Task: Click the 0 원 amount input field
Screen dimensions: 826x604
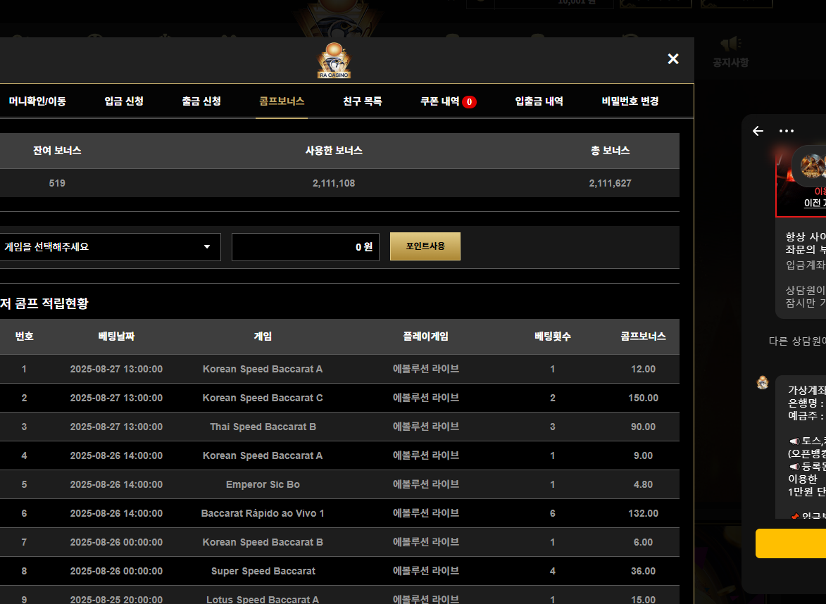Action: (306, 247)
